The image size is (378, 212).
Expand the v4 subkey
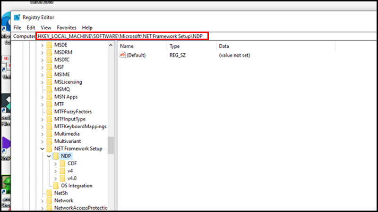click(55, 171)
